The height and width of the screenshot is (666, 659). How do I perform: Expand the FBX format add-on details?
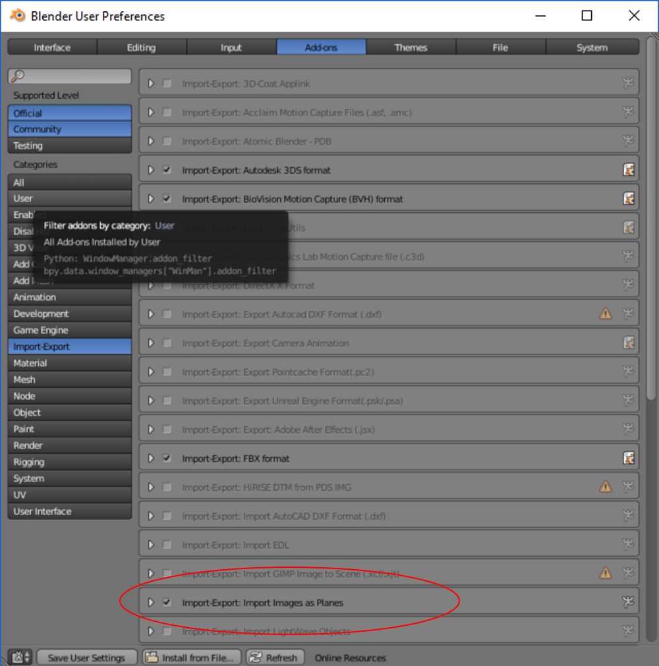(151, 458)
